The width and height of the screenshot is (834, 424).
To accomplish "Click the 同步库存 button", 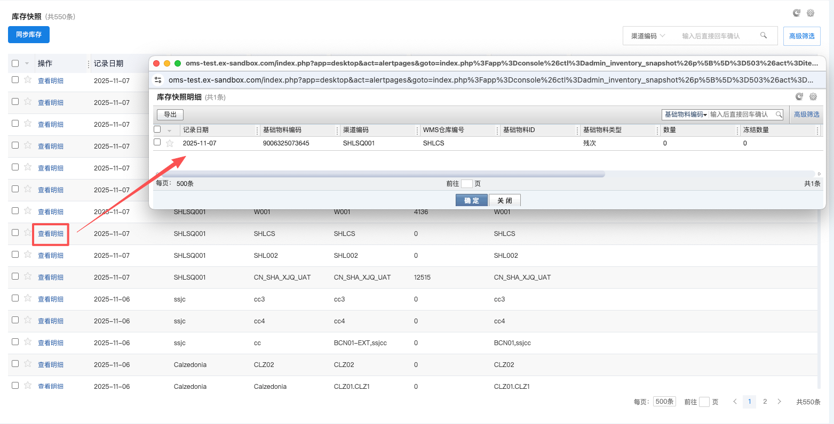I will click(x=29, y=35).
